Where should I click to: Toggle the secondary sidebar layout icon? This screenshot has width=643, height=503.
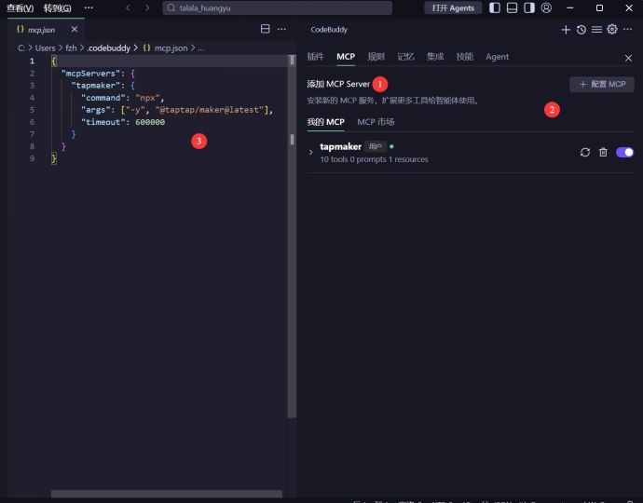(529, 7)
